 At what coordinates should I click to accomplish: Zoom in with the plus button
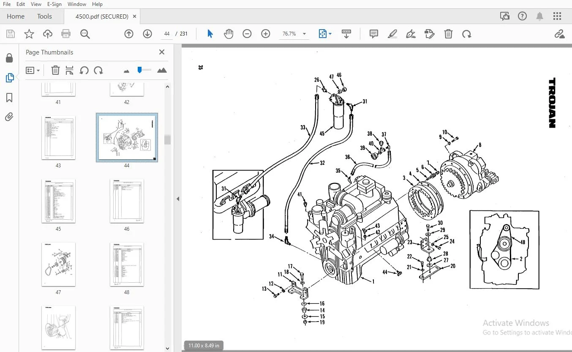pos(266,34)
